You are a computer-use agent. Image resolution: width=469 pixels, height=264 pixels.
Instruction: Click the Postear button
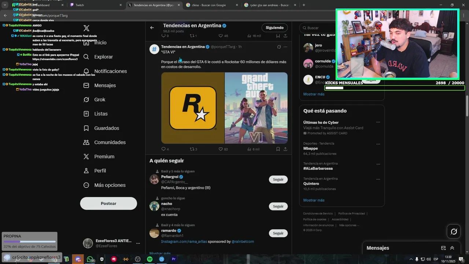pos(108,203)
